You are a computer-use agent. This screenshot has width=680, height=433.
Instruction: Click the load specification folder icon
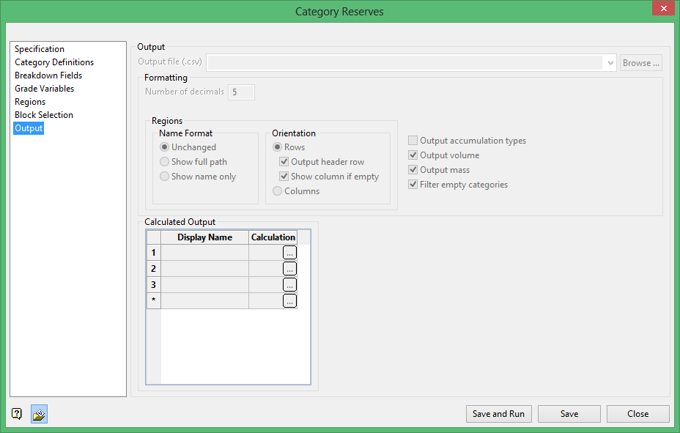[40, 414]
